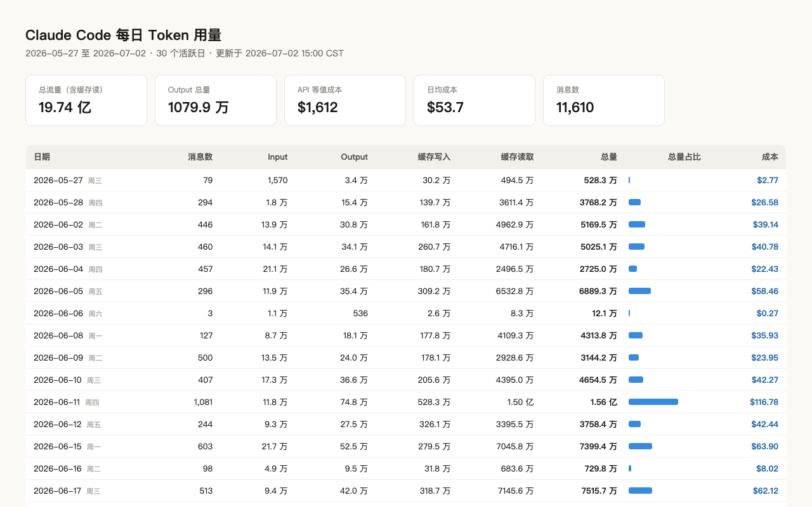This screenshot has width=812, height=507.
Task: Click the cost value $39.14
Action: coord(765,224)
